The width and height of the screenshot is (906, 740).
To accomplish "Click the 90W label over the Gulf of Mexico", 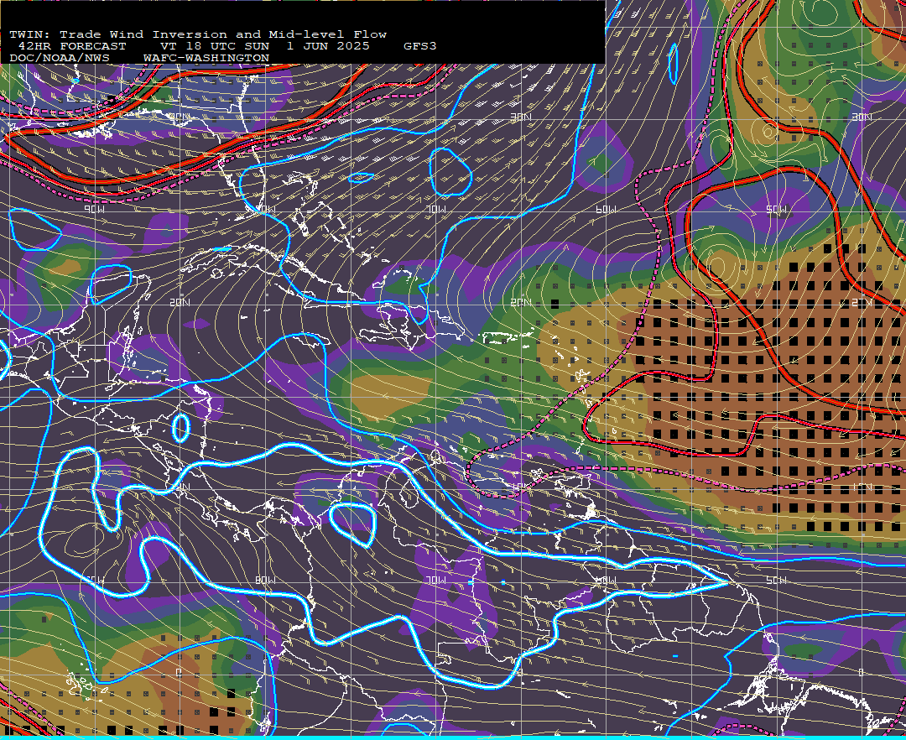I will click(x=95, y=209).
